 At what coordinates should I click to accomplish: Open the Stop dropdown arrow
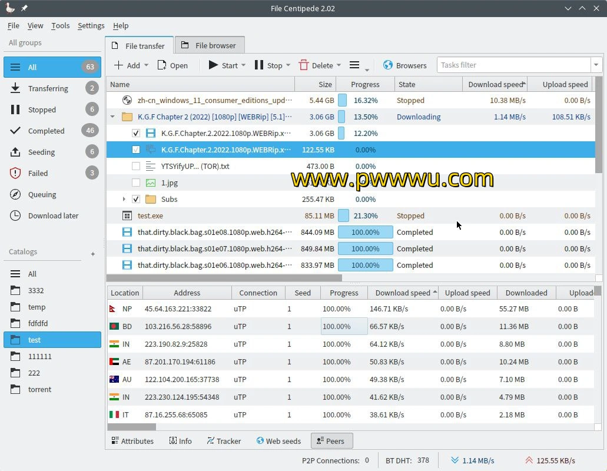(x=288, y=65)
